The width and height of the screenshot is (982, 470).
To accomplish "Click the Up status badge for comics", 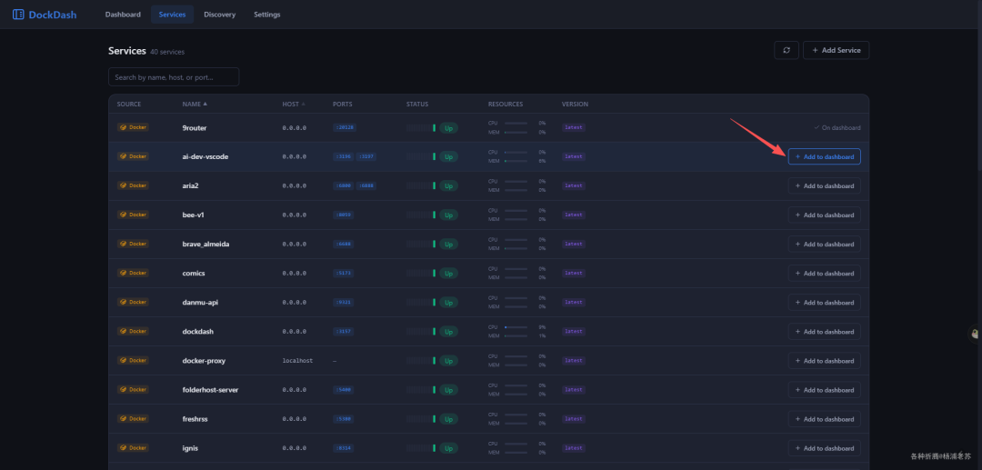I will (448, 274).
